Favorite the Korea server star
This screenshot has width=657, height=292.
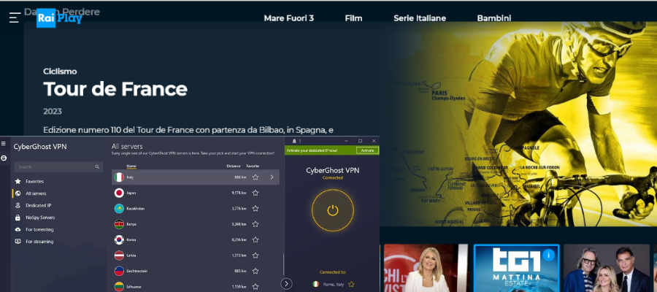255,240
